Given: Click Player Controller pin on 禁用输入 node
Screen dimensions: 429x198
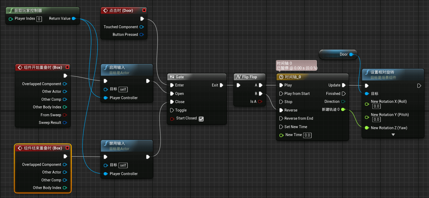Looking at the screenshot, I should coord(106,174).
